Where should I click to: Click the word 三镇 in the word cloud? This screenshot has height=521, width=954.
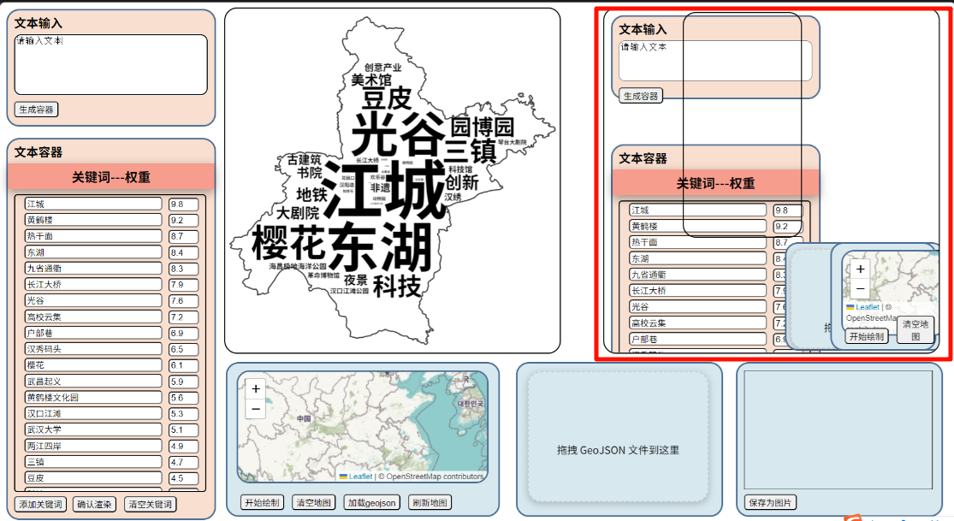(x=471, y=151)
